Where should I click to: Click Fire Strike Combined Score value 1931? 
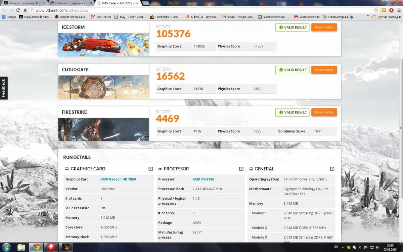click(318, 131)
